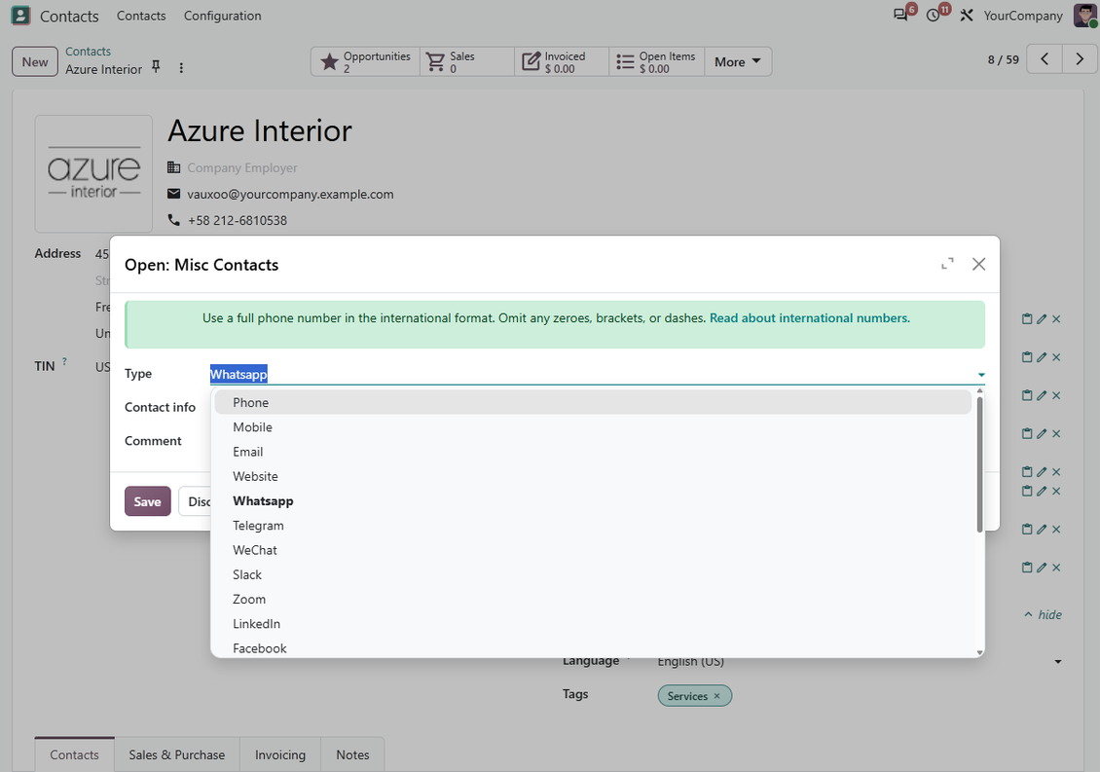Image resolution: width=1100 pixels, height=772 pixels.
Task: Click the Contacts app logo icon
Action: (21, 16)
